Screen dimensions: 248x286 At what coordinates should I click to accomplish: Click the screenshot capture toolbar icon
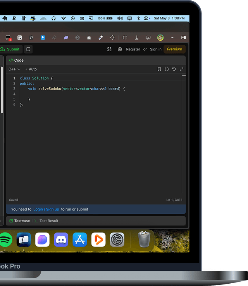148,38
